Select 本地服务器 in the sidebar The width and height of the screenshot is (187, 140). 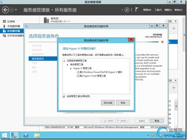[x=13, y=26]
